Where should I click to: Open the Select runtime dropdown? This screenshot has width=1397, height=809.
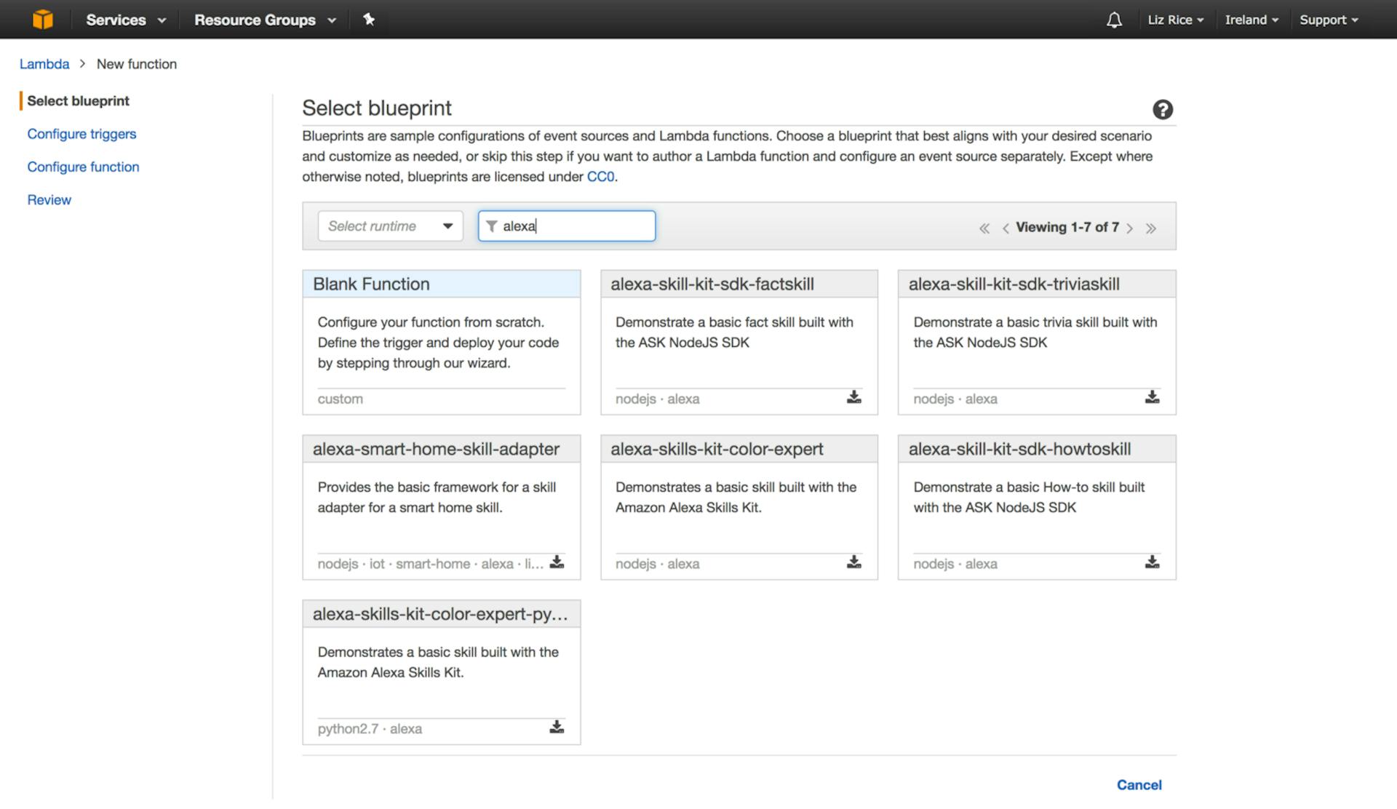click(x=390, y=226)
